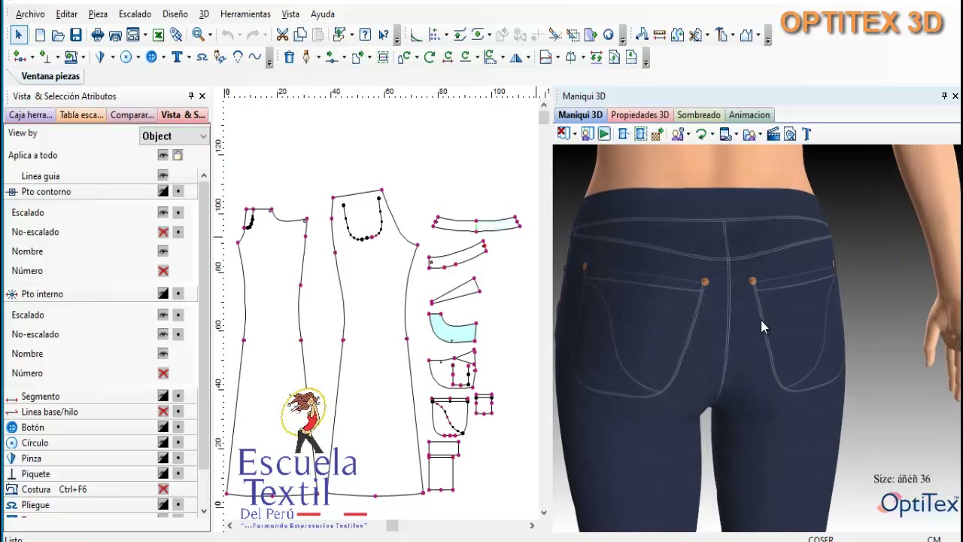Image resolution: width=963 pixels, height=542 pixels.
Task: Click the zoom magnifier tool
Action: [198, 35]
